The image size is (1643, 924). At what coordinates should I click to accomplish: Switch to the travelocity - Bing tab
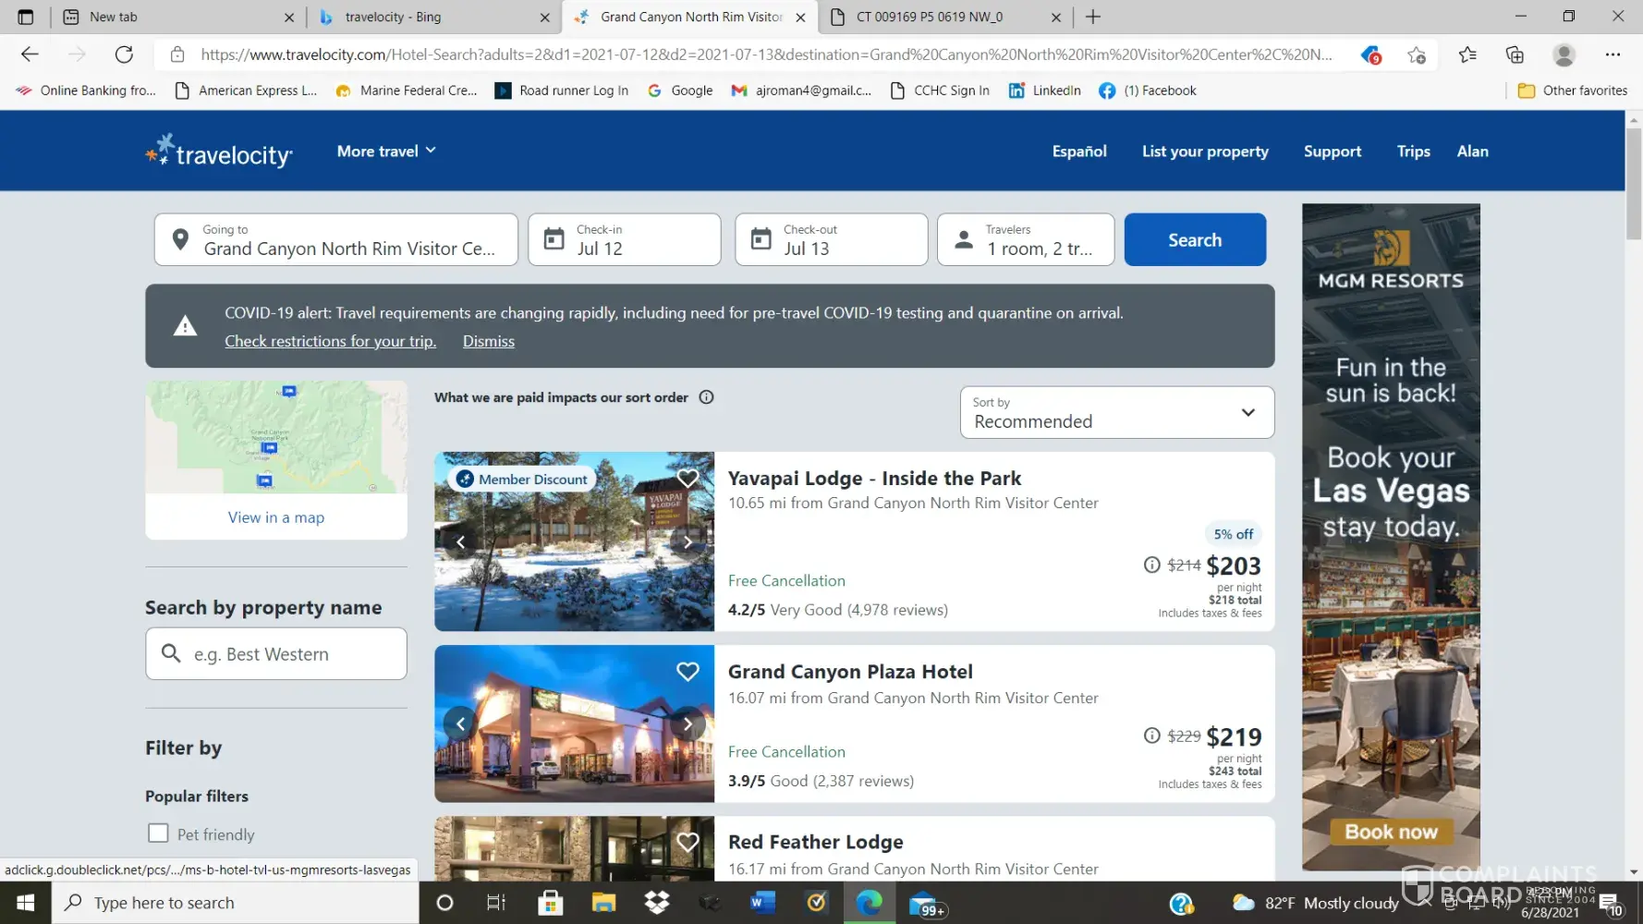click(x=431, y=17)
